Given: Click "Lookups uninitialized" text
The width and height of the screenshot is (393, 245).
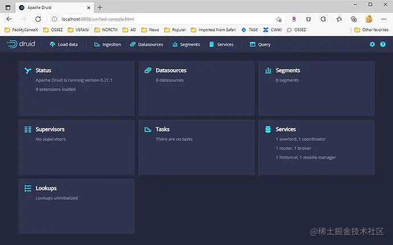Looking at the screenshot, I should (x=56, y=198).
